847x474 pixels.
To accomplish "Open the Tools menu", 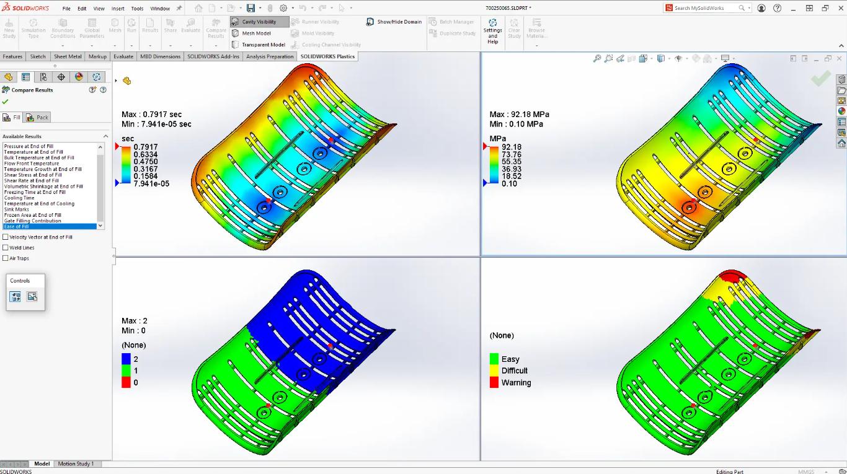I will click(x=137, y=9).
